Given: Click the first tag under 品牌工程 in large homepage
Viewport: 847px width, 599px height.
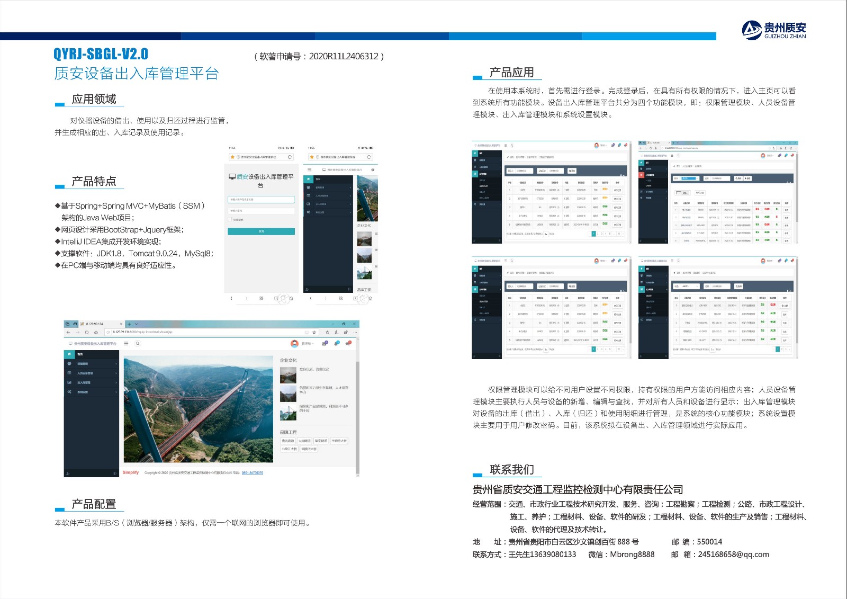Looking at the screenshot, I should pos(288,441).
